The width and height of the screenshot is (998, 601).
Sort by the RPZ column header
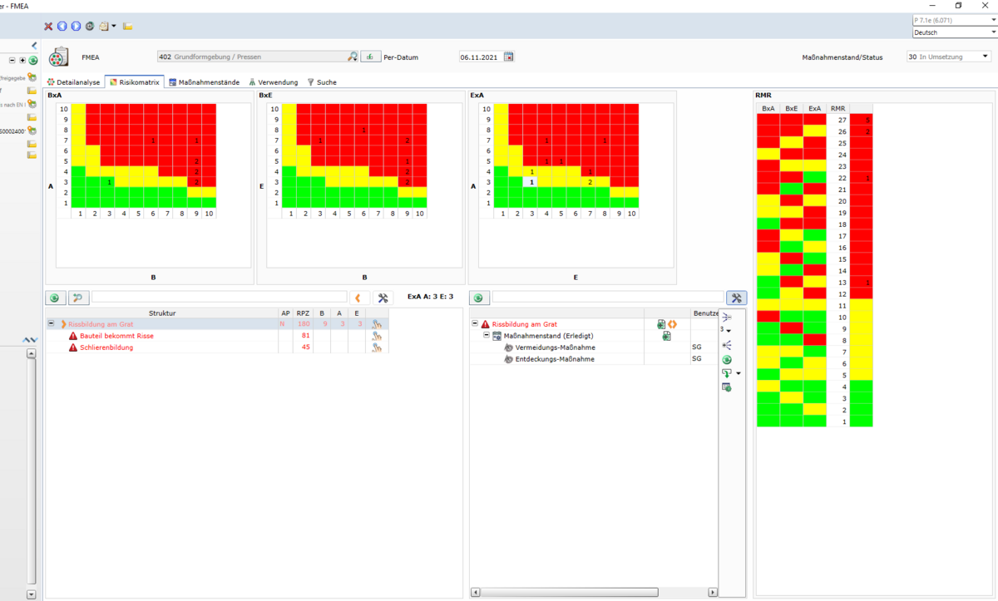pos(303,313)
